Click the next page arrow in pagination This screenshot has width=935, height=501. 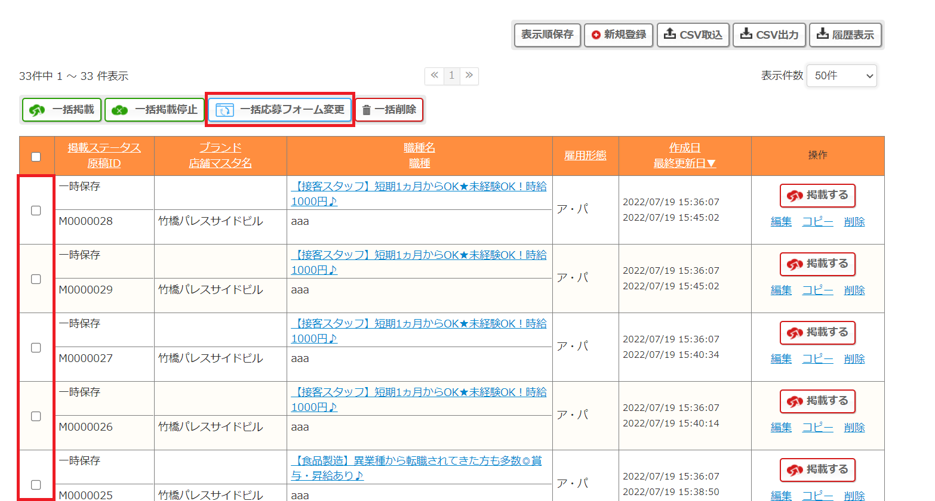pyautogui.click(x=468, y=76)
